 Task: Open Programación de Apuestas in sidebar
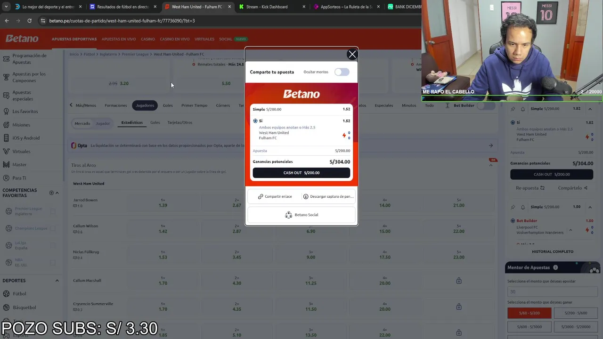point(29,59)
